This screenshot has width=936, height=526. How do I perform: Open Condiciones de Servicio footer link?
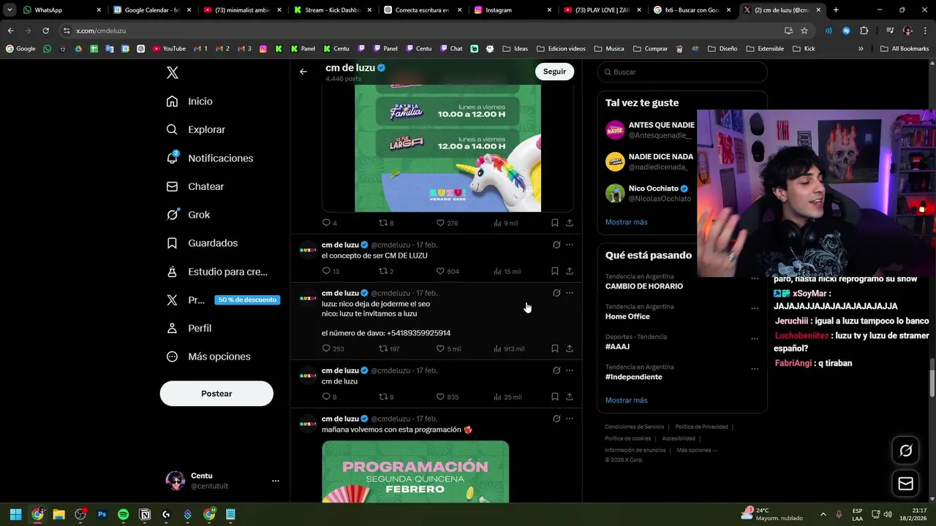coord(634,427)
